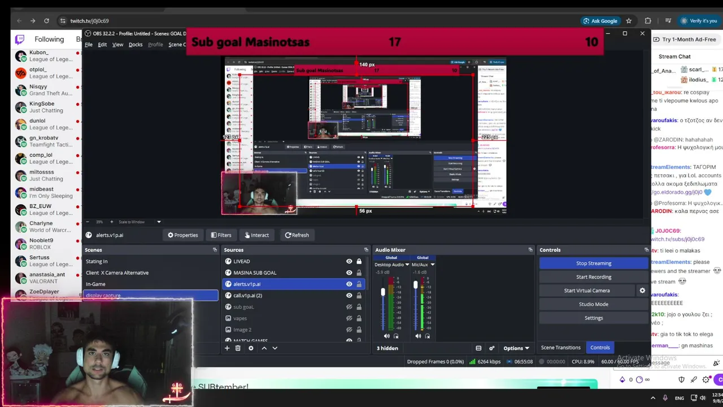This screenshot has width=723, height=407.
Task: Show the sub goaL source
Action: 349,307
